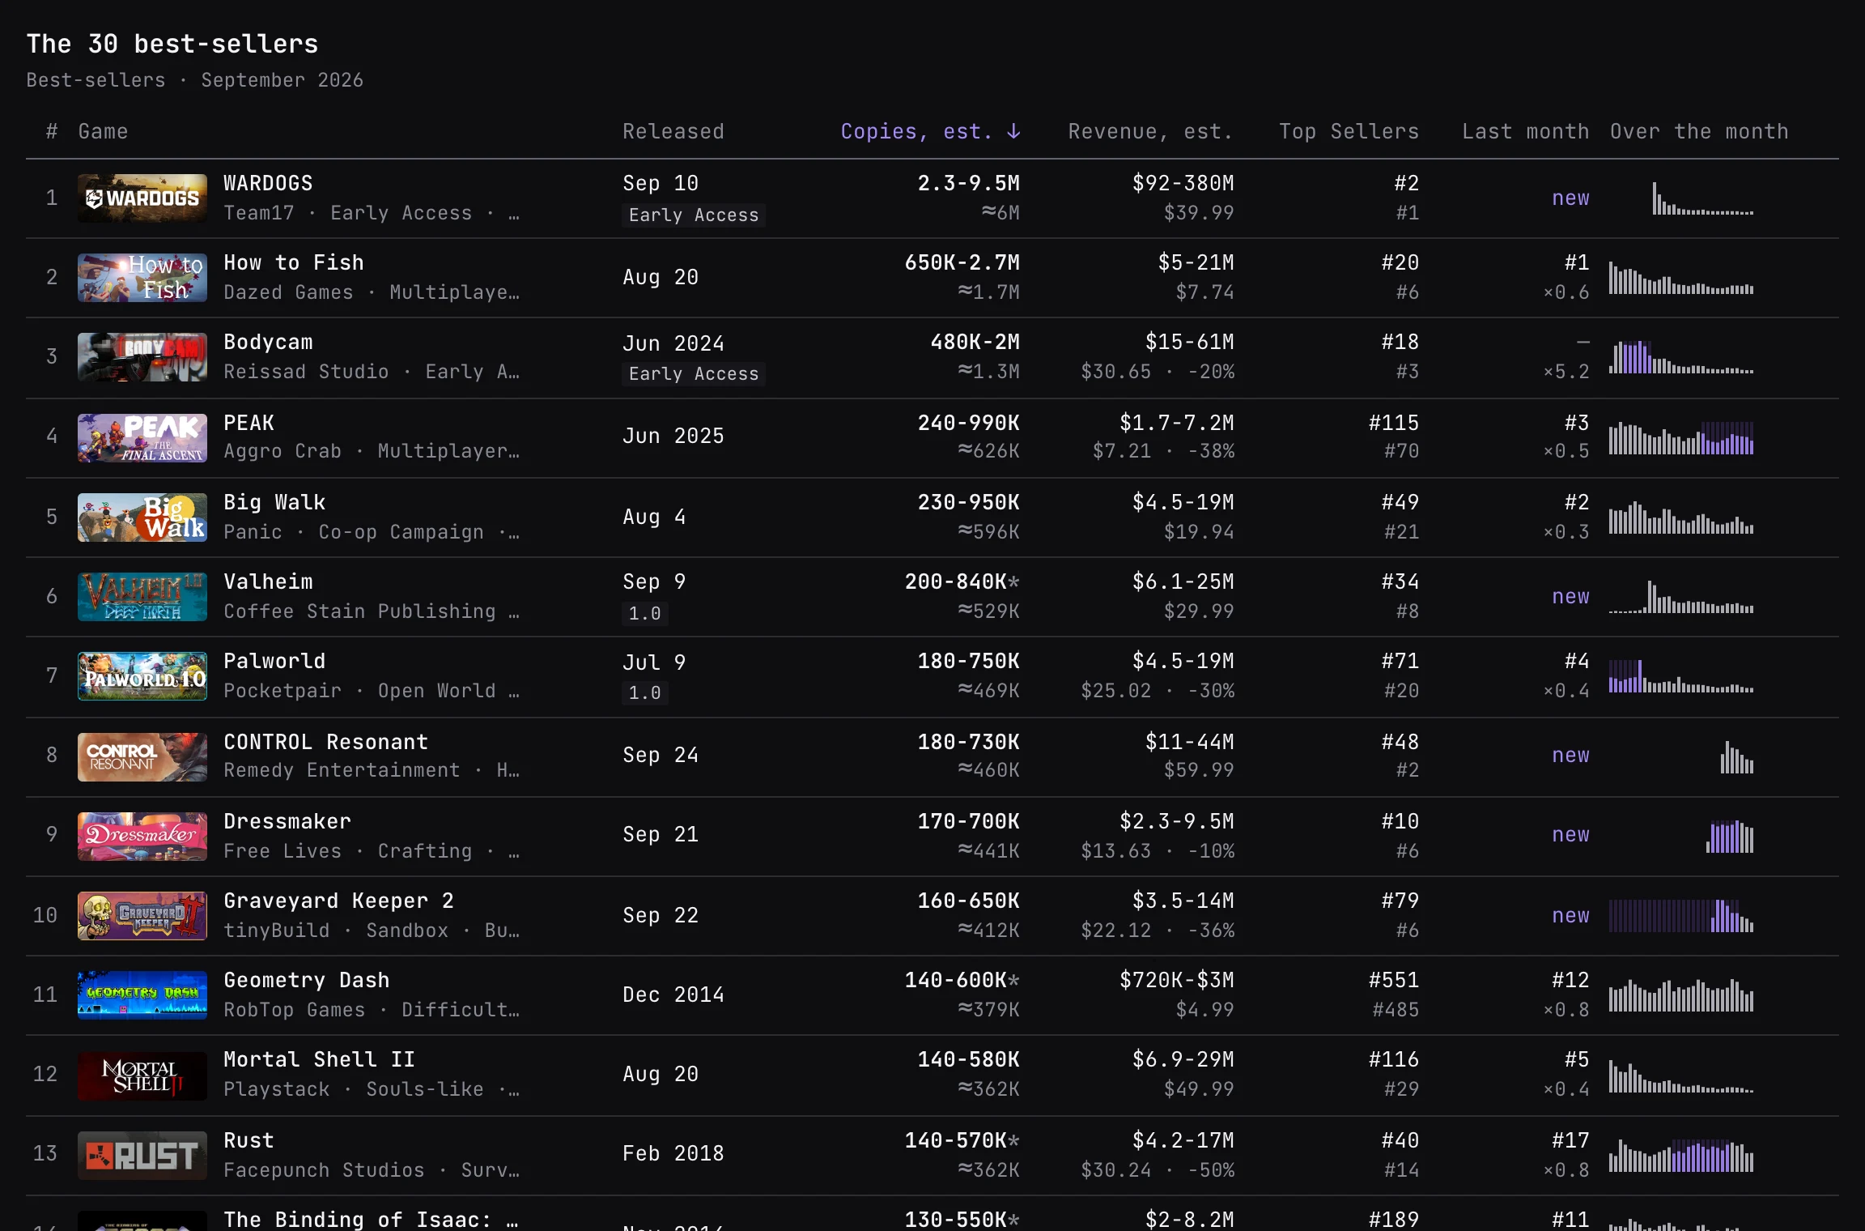Open the Dressmaker game title link
This screenshot has width=1865, height=1231.
tap(287, 821)
